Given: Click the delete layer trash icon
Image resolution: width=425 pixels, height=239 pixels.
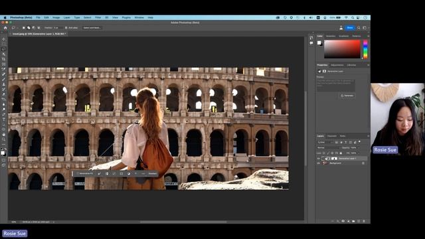Looking at the screenshot, I should point(364,221).
